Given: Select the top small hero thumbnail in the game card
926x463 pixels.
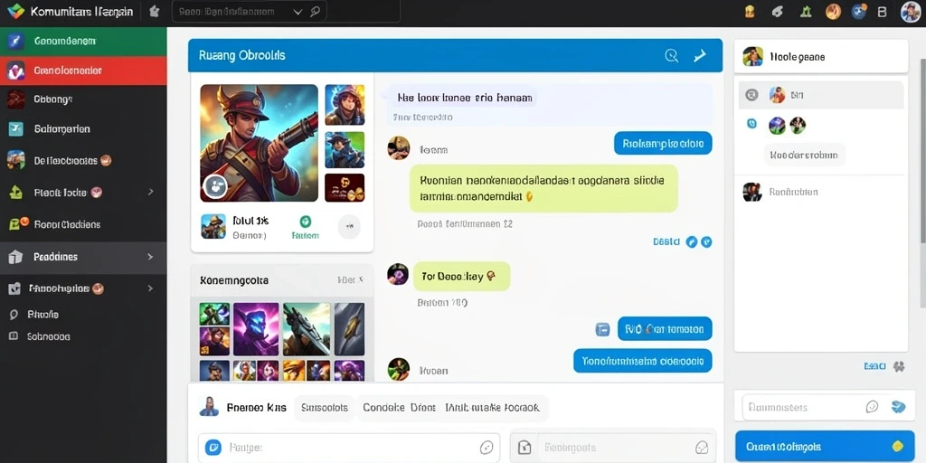Looking at the screenshot, I should pos(345,105).
